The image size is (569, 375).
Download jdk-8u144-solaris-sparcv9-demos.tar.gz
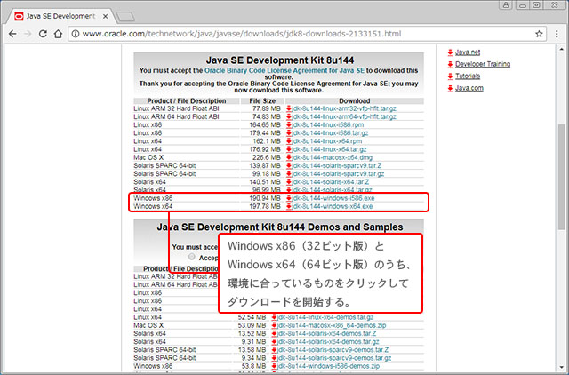point(334,358)
